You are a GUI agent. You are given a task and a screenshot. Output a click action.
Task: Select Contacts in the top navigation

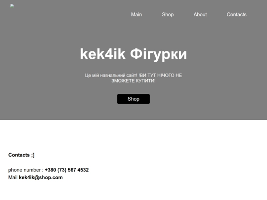click(236, 15)
